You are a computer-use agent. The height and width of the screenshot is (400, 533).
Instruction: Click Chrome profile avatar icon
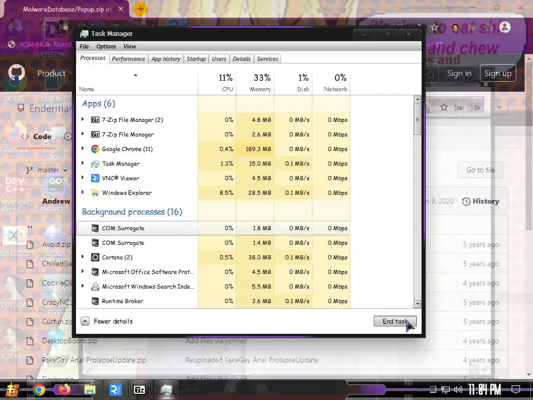505,27
